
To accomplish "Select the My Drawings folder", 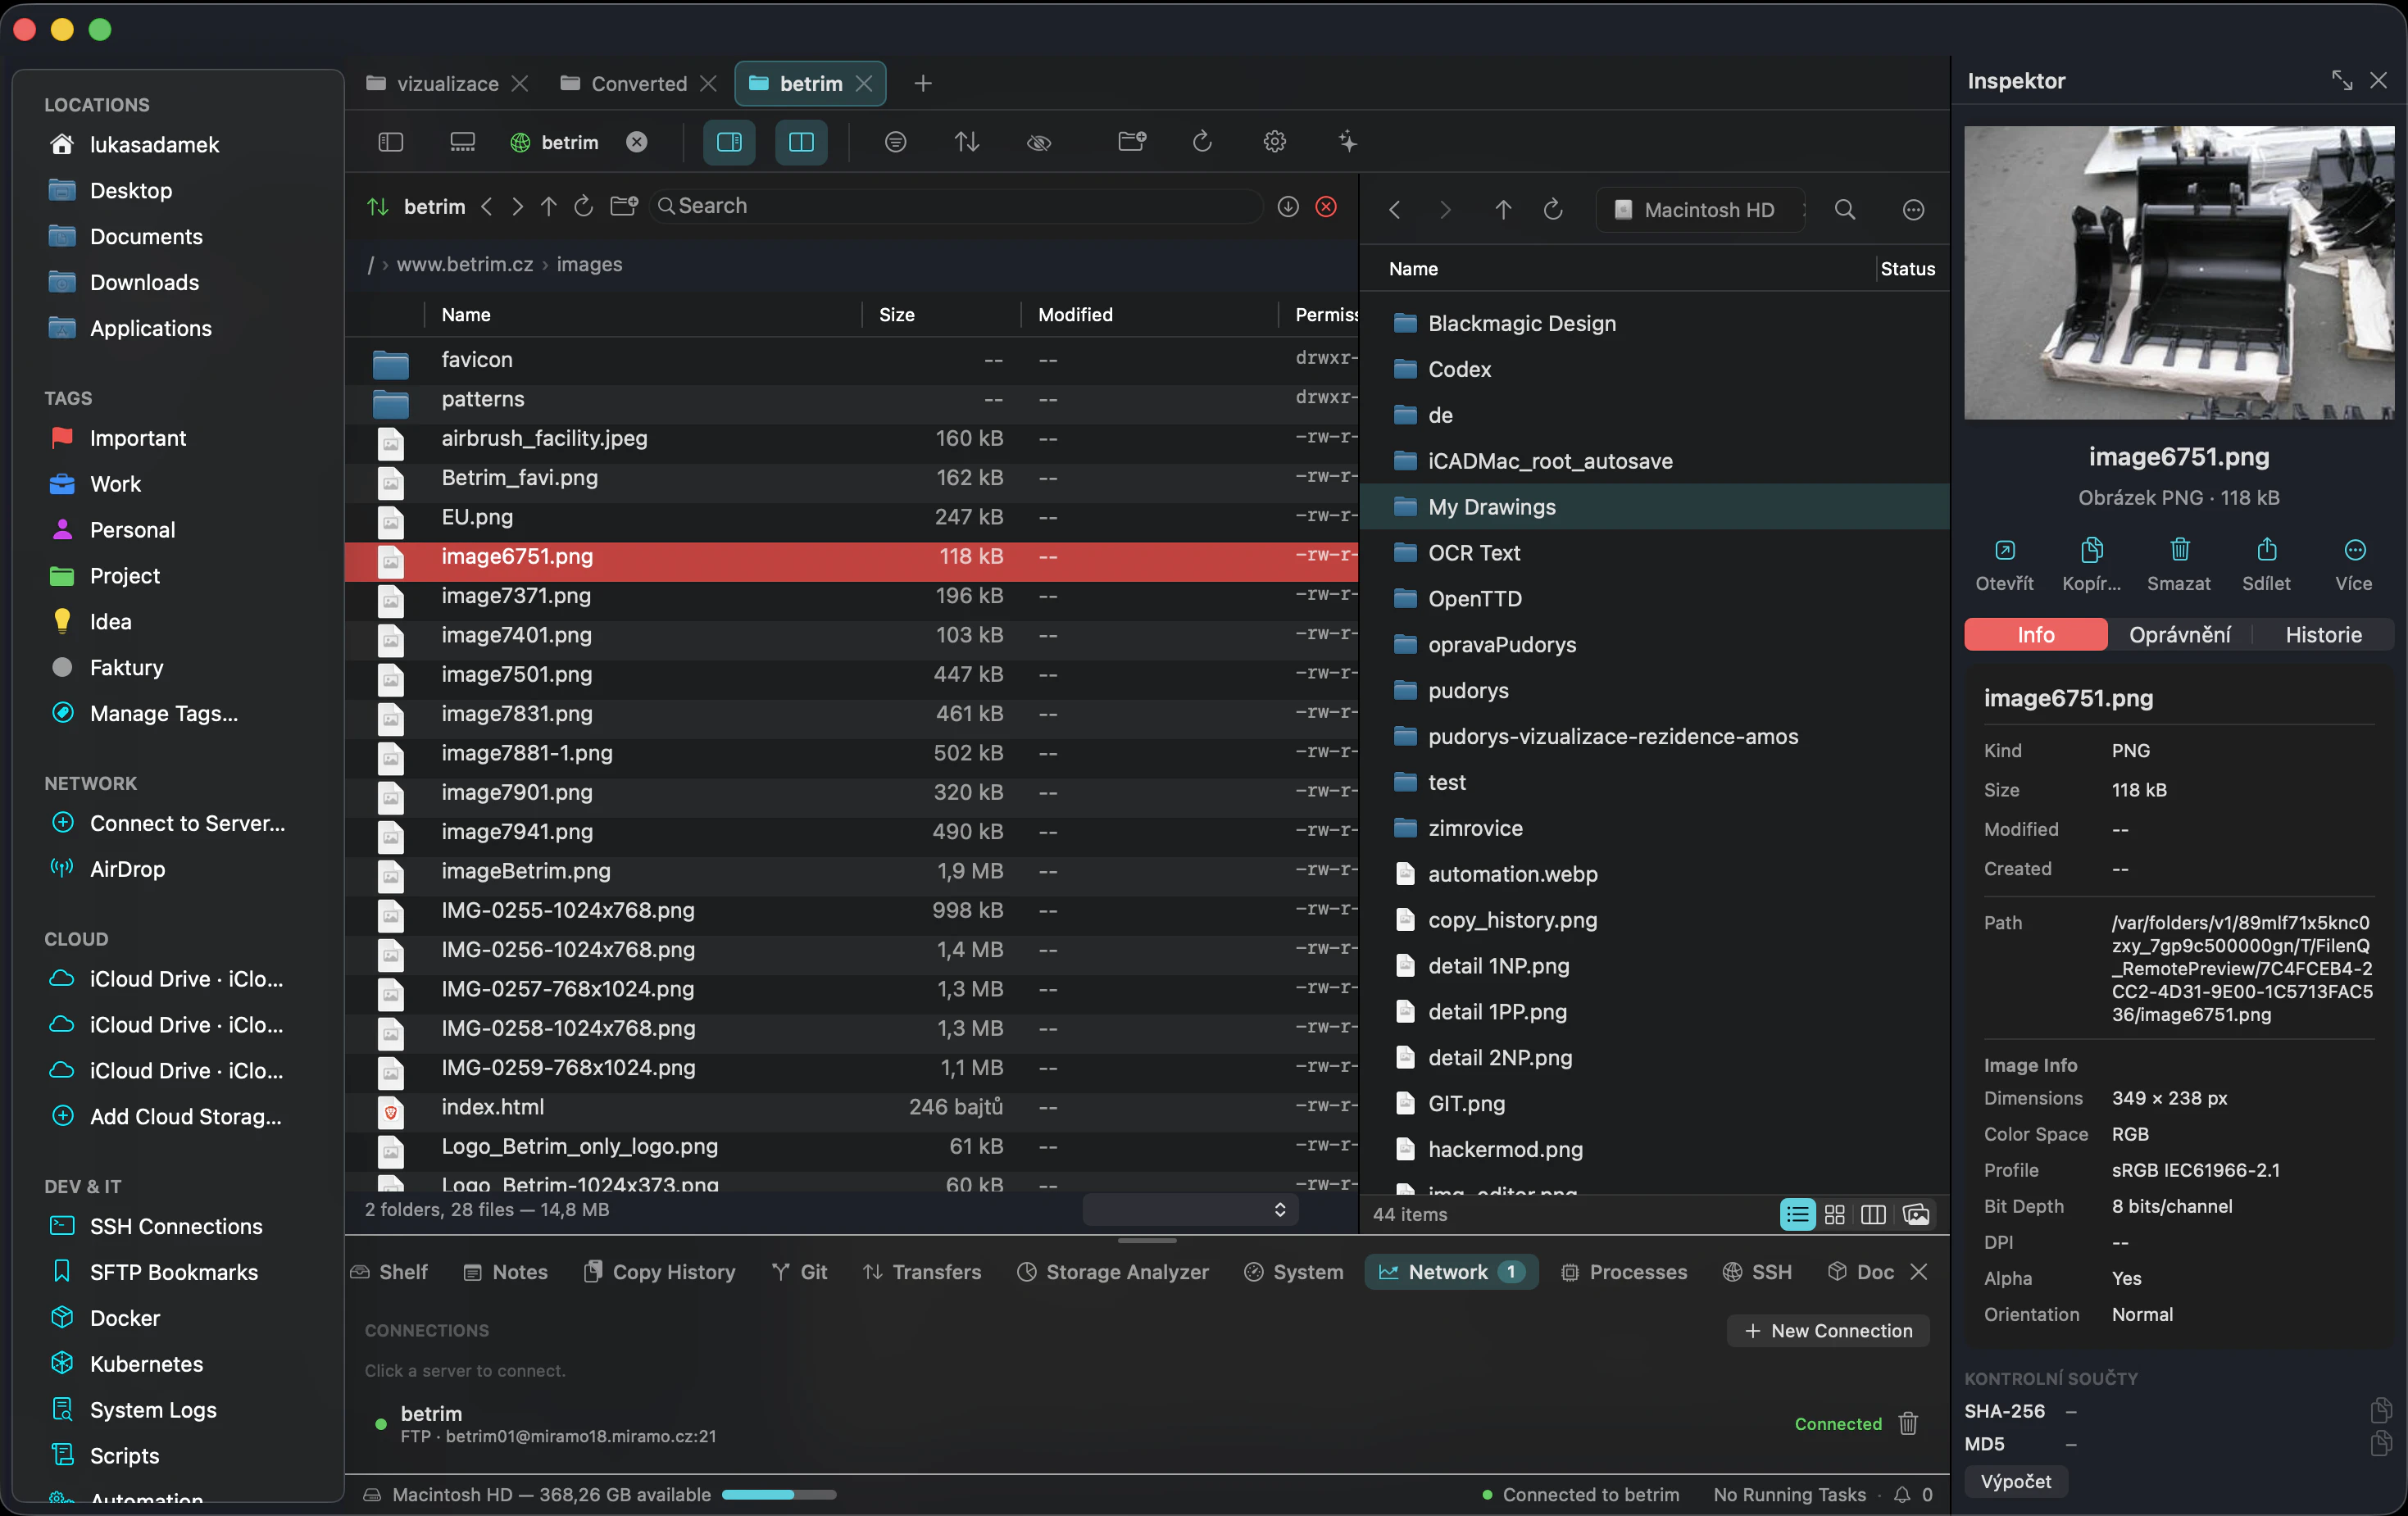I will tap(1654, 506).
